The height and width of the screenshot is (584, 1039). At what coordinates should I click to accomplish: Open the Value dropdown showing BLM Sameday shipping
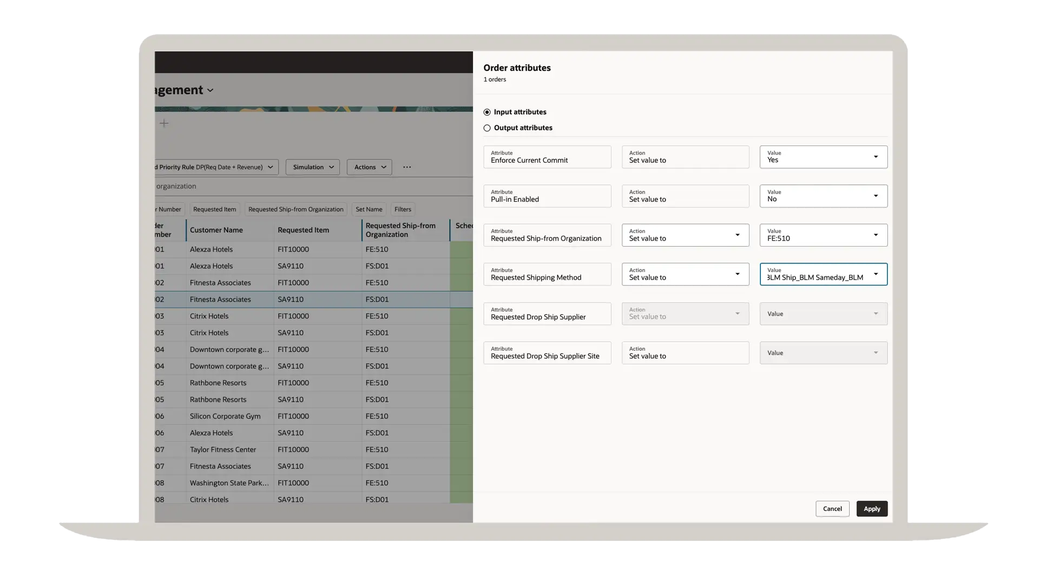tap(876, 274)
